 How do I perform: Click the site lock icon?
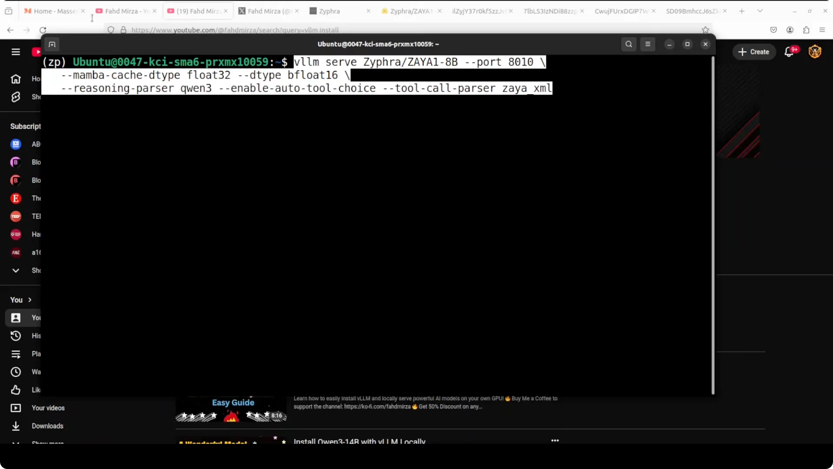(x=124, y=30)
